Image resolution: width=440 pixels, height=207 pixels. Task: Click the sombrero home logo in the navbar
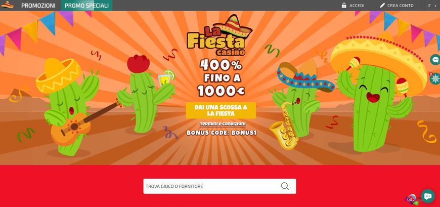click(7, 5)
